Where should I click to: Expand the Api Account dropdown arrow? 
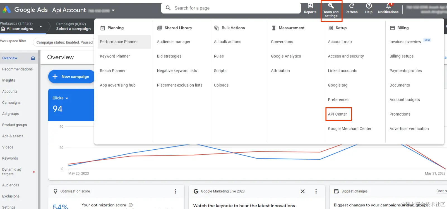point(113,10)
